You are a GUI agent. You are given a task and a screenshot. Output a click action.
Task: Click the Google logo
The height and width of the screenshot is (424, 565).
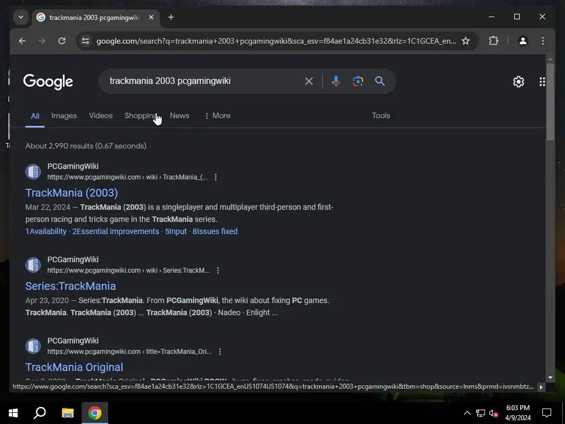(48, 82)
